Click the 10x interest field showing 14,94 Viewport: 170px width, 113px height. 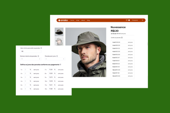pos(52,81)
